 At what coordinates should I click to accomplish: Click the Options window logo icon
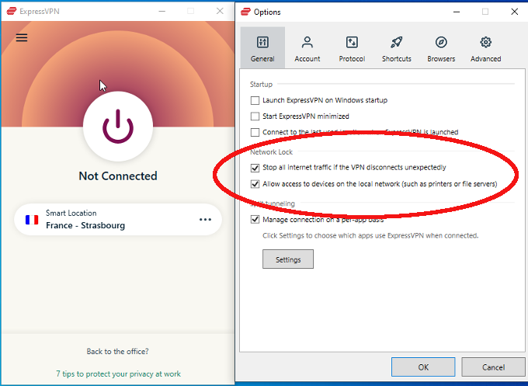245,12
